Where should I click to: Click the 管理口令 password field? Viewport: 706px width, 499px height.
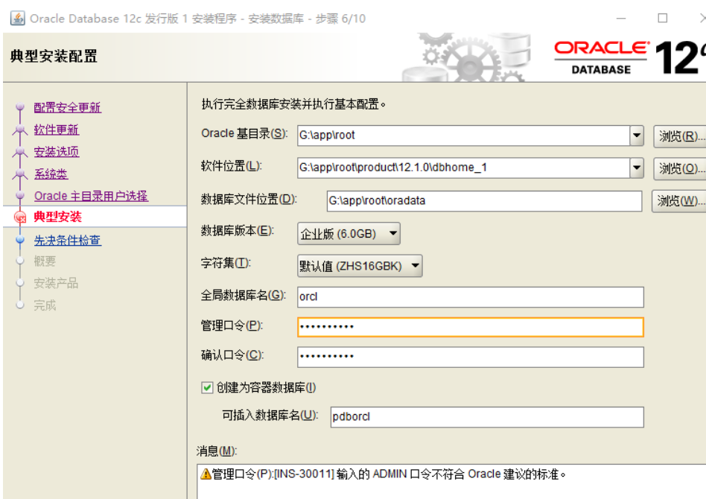[x=471, y=327]
